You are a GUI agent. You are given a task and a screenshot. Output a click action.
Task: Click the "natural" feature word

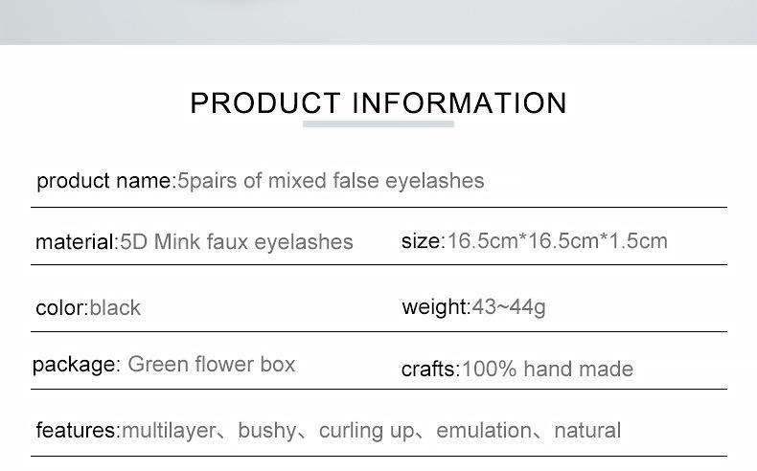click(x=587, y=431)
